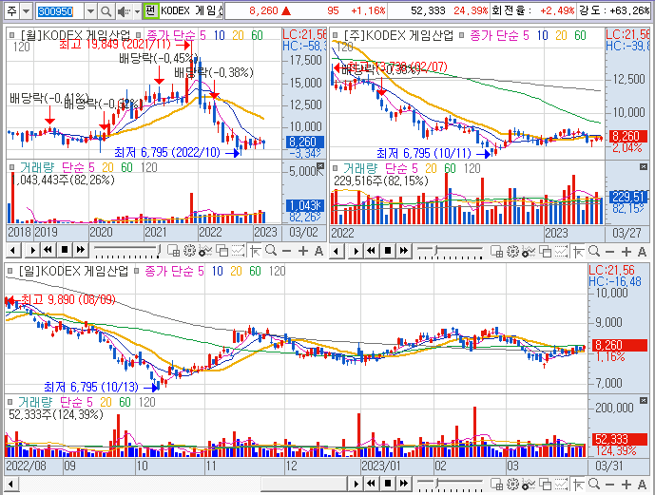Stop the monthly chart playback
655x495 pixels.
[65, 251]
